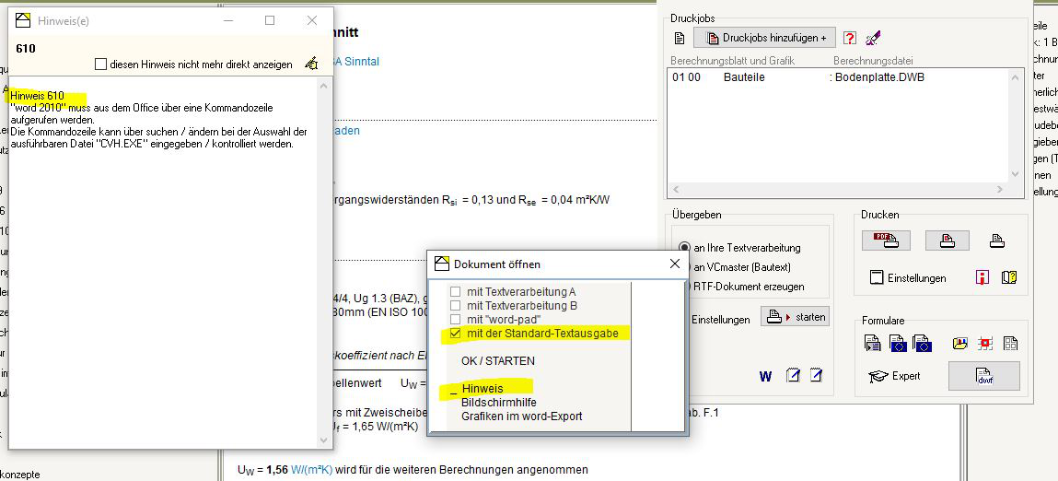
Task: Click the 'Berechnungsblatt und Grafik' column header
Action: click(733, 61)
